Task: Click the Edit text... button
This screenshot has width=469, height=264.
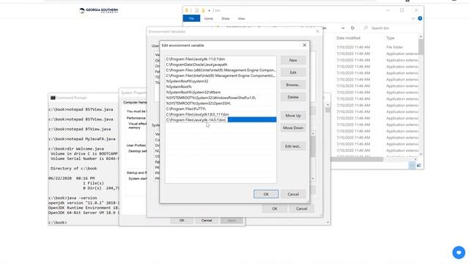Action: (293, 147)
